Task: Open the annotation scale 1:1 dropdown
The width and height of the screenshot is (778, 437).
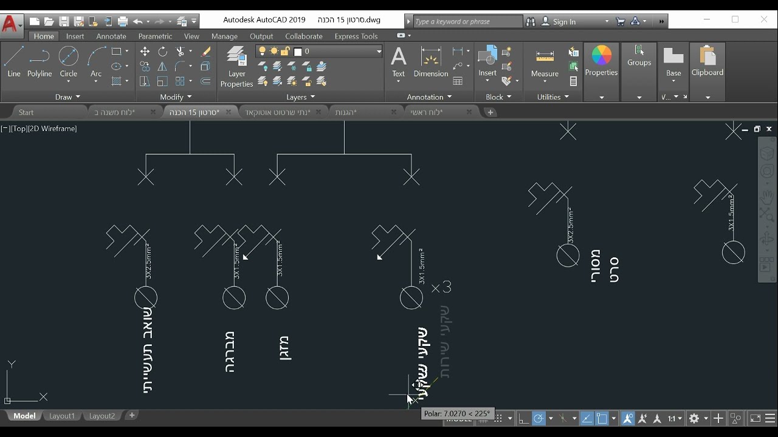Action: pos(675,418)
